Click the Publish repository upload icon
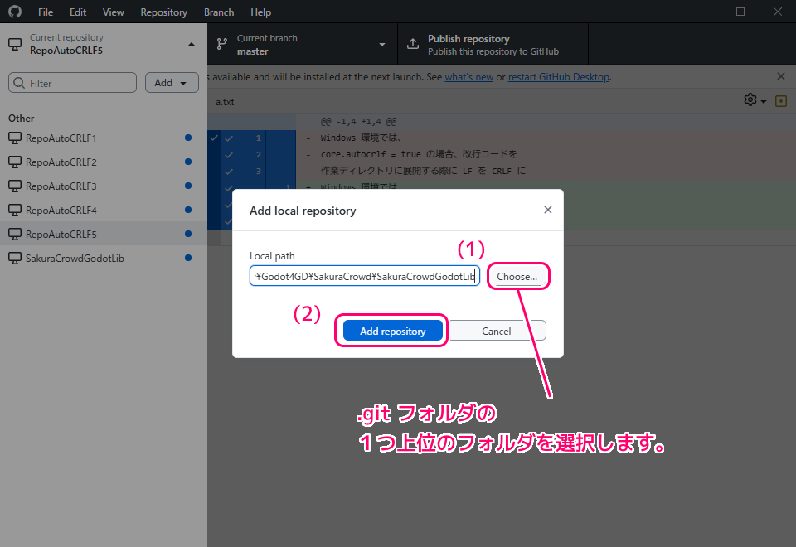 (413, 45)
